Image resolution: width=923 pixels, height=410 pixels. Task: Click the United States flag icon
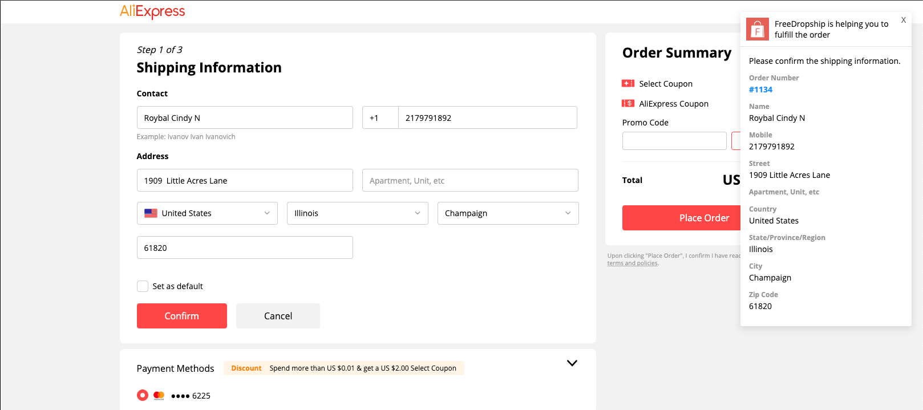tap(151, 213)
